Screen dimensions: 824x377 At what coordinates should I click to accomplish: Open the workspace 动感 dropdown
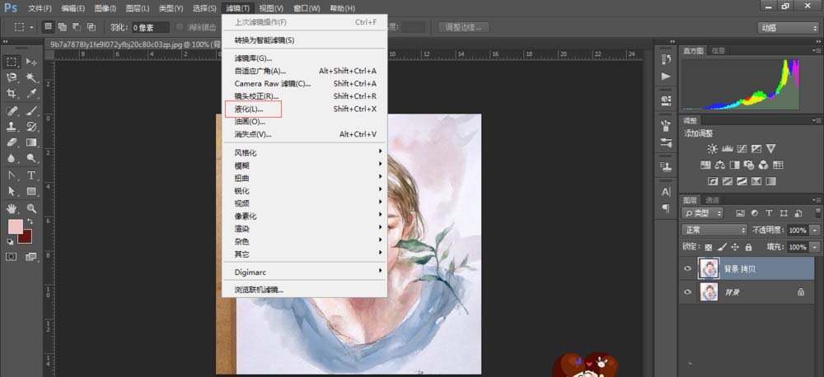click(x=788, y=28)
